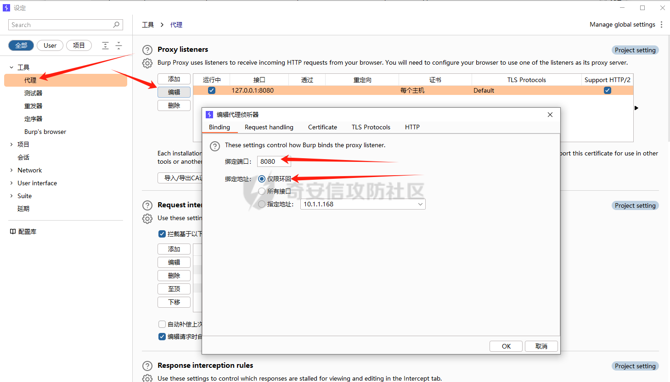Screen dimensions: 670x382
Task: Select the 所有接口 radio button
Action: (x=262, y=191)
